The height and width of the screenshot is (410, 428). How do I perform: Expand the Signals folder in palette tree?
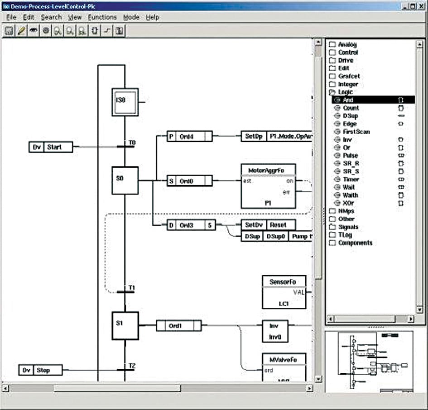[x=332, y=227]
